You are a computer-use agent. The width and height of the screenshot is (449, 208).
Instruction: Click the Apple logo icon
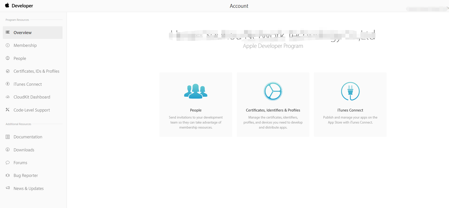point(7,5)
